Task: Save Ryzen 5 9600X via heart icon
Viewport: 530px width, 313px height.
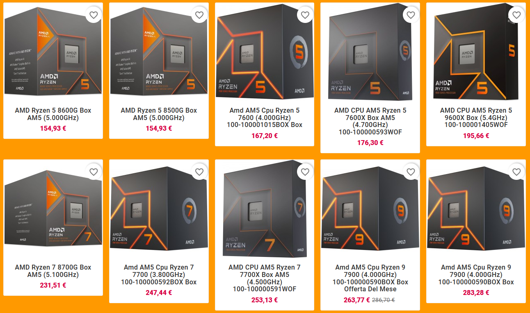Action: click(517, 15)
